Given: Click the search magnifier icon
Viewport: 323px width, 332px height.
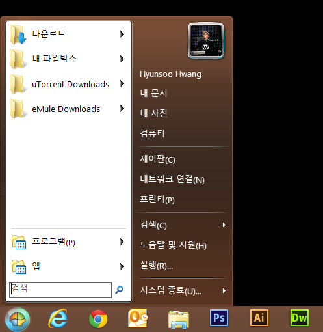Looking at the screenshot, I should click(x=119, y=290).
